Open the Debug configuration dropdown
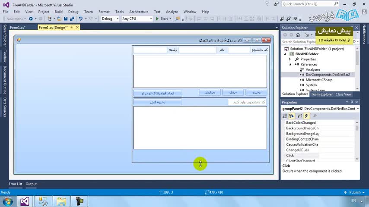369x207 pixels. [x=110, y=19]
